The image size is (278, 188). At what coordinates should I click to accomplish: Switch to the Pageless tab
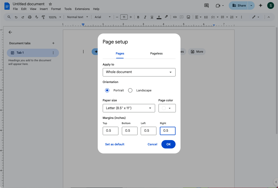[156, 53]
